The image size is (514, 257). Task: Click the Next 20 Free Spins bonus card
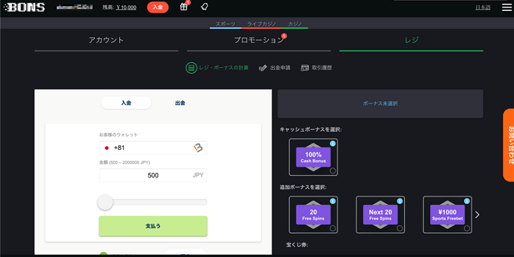coord(380,215)
